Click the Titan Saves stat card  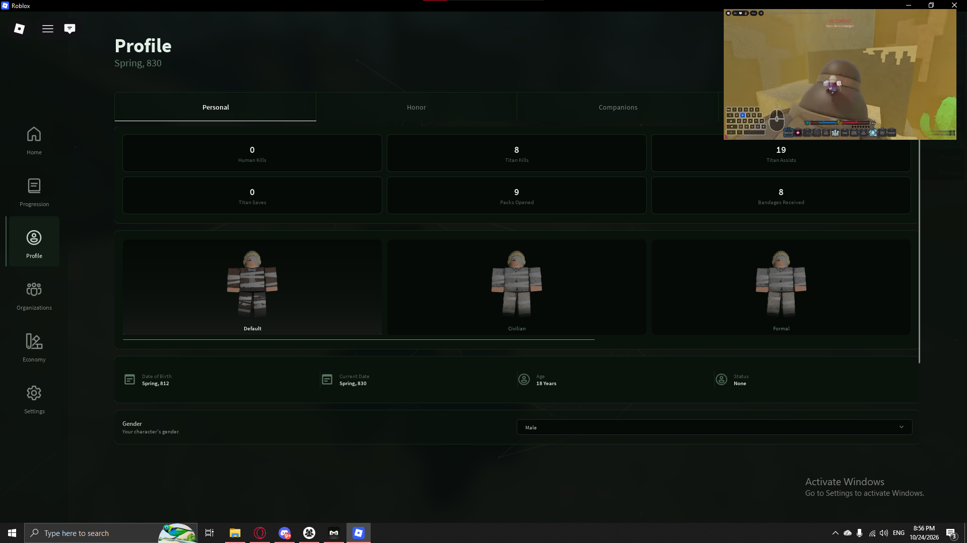click(x=252, y=196)
